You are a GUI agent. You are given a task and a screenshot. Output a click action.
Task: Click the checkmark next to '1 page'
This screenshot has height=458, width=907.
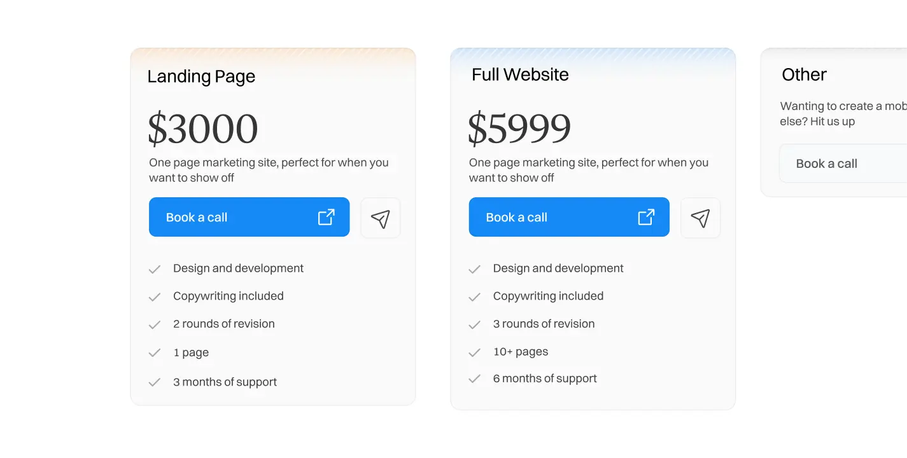click(155, 352)
